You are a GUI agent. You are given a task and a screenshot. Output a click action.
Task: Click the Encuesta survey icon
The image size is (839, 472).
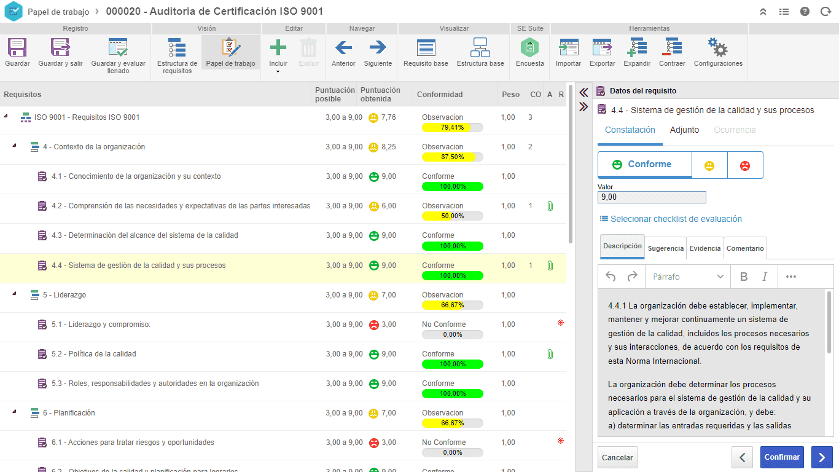[529, 47]
